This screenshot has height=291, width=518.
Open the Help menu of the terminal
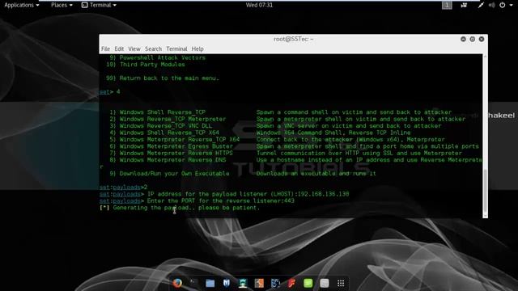pos(197,48)
